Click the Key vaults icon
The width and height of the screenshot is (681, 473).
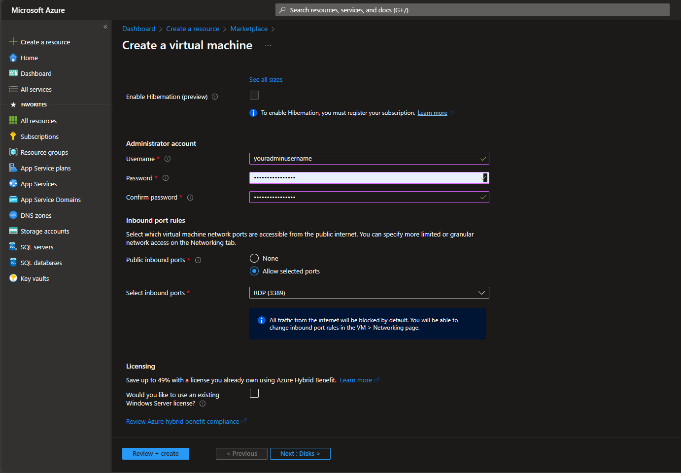point(13,278)
